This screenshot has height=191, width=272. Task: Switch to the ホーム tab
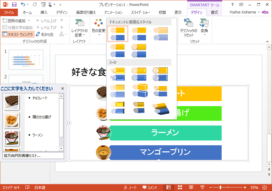[27, 12]
